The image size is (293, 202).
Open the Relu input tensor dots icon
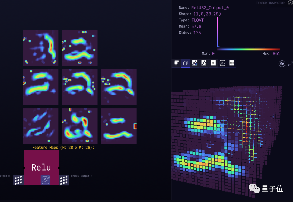(x=18, y=180)
